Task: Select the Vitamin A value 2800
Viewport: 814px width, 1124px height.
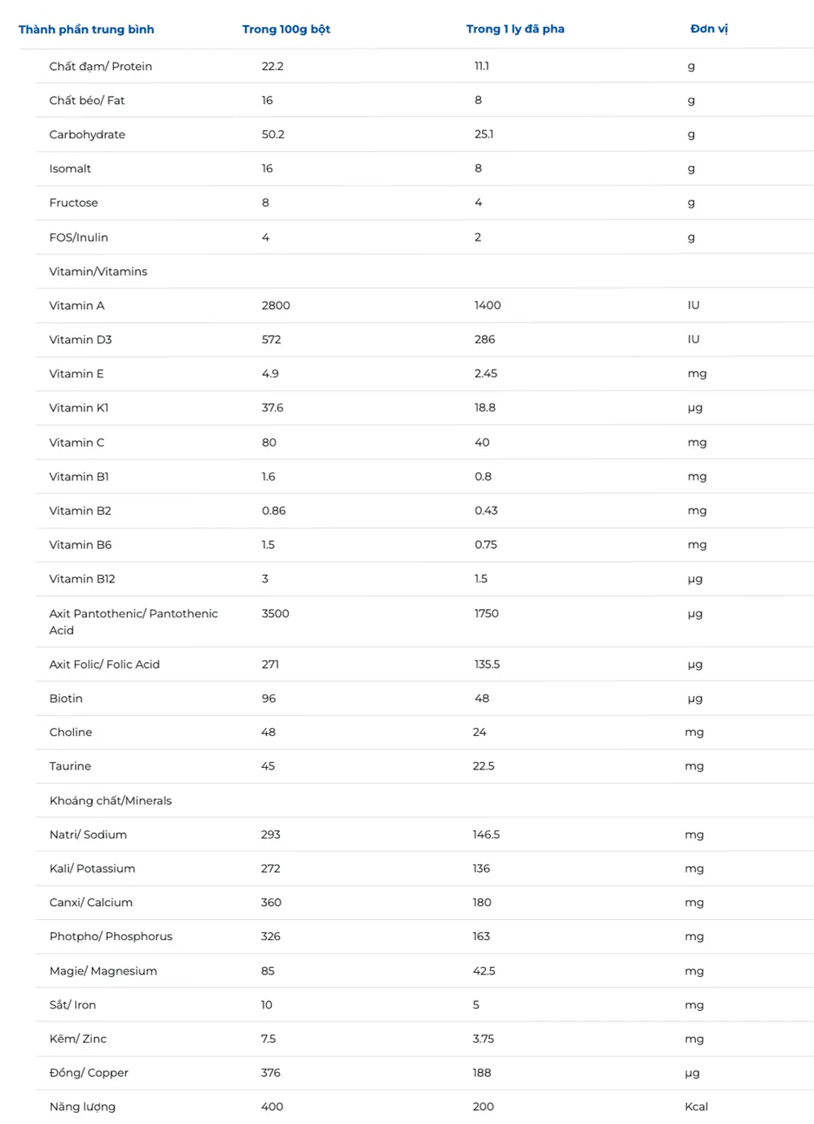Action: coord(276,306)
